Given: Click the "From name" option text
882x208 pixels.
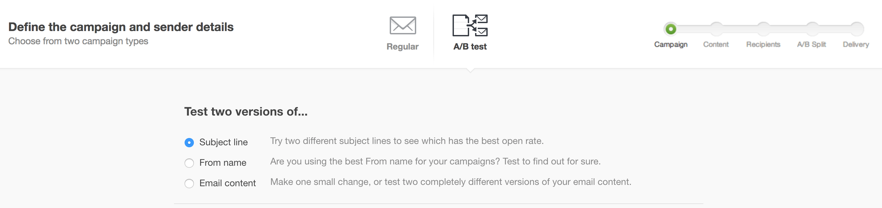Looking at the screenshot, I should [223, 162].
